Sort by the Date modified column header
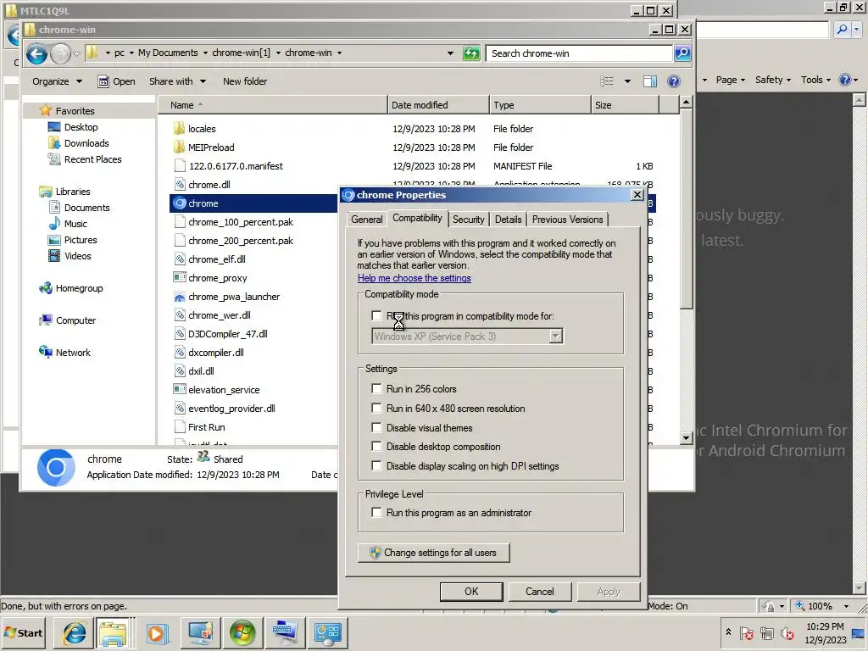This screenshot has height=651, width=868. 438,104
